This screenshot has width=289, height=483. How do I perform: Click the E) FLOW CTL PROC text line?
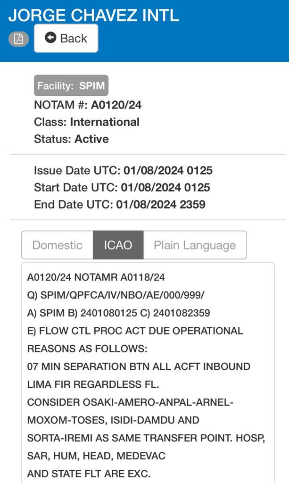point(135,331)
